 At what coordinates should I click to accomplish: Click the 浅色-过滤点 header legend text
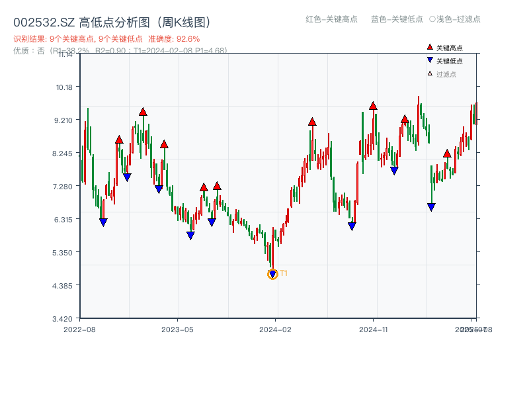pyautogui.click(x=455, y=19)
